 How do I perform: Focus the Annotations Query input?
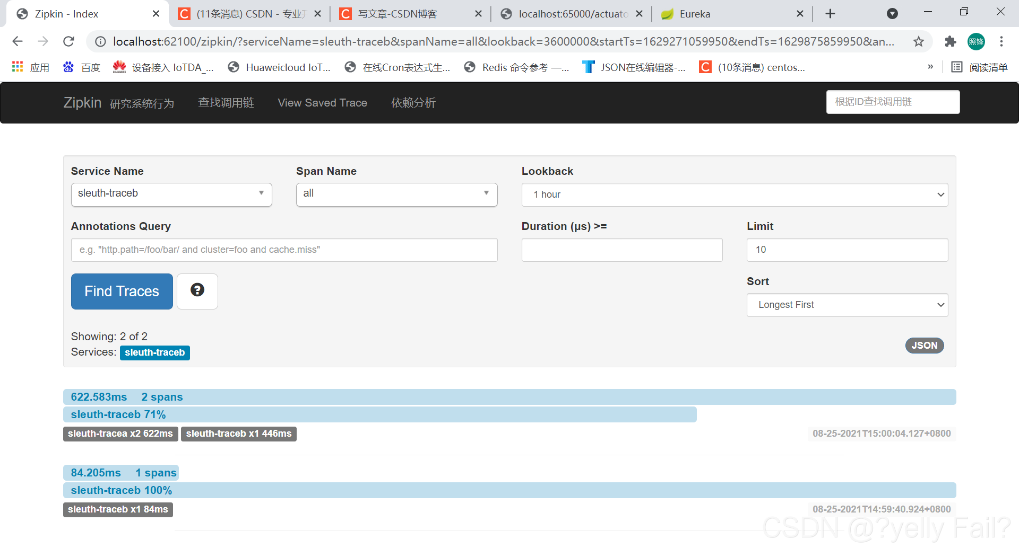(284, 250)
